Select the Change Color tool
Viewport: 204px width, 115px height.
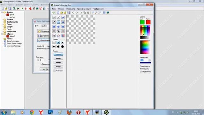[63, 35]
